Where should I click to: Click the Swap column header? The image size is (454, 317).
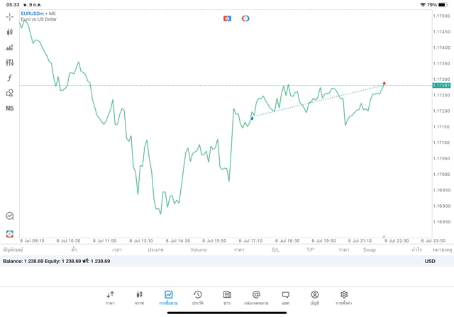point(369,250)
